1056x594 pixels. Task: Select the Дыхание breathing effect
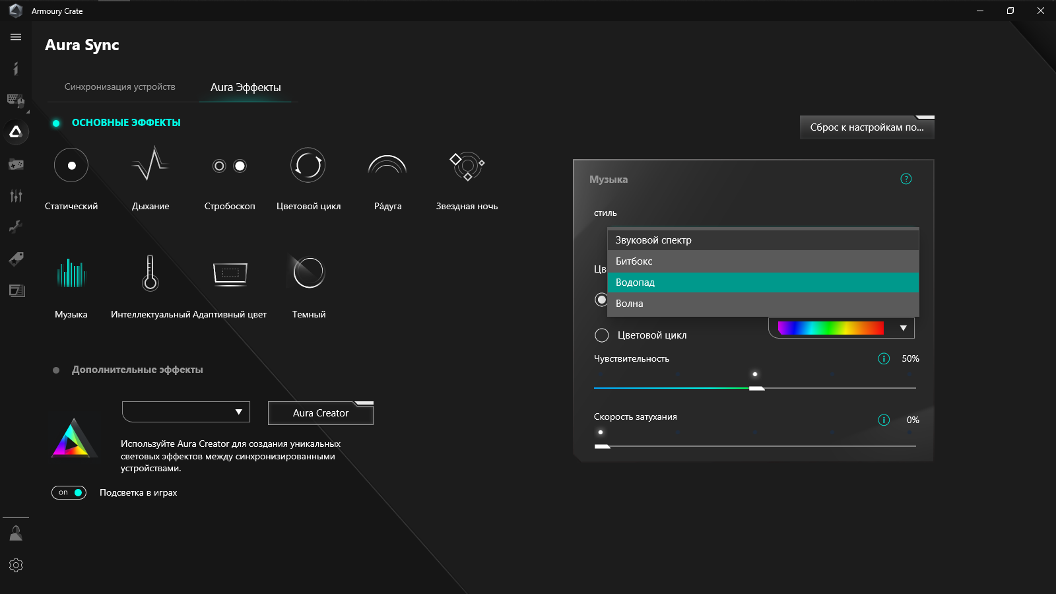pyautogui.click(x=150, y=165)
